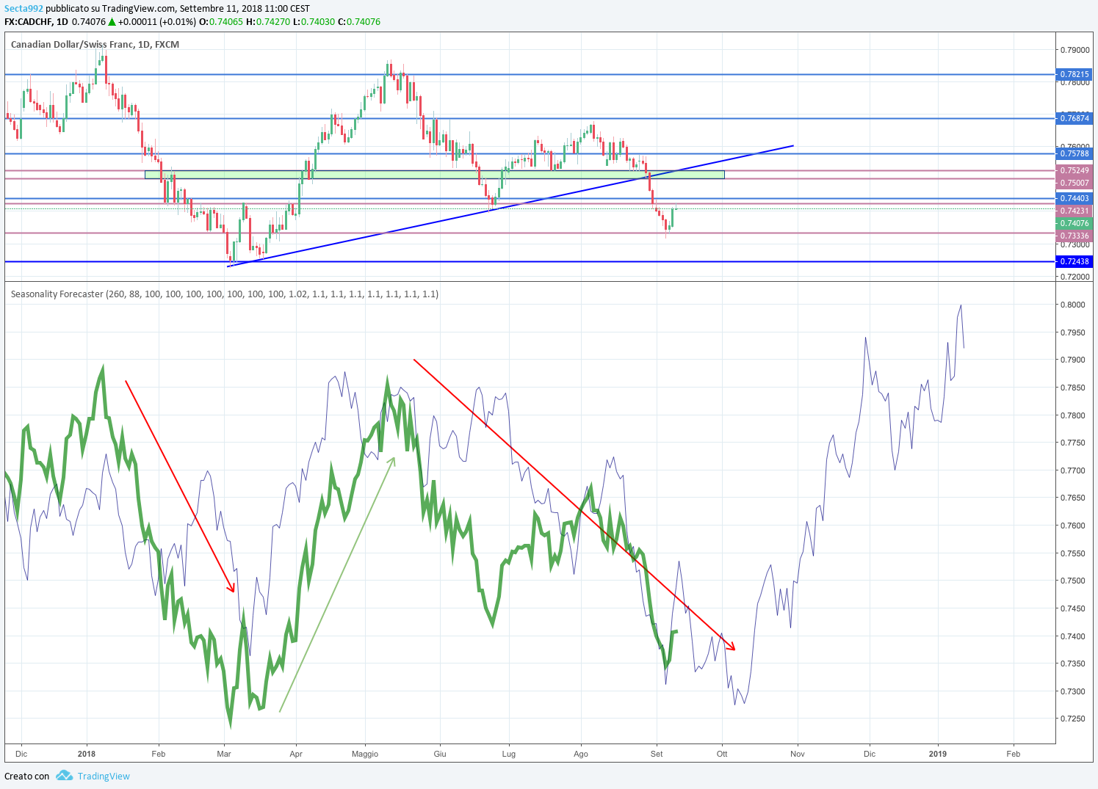
Task: Click the 0.78215 price level label
Action: click(1074, 74)
